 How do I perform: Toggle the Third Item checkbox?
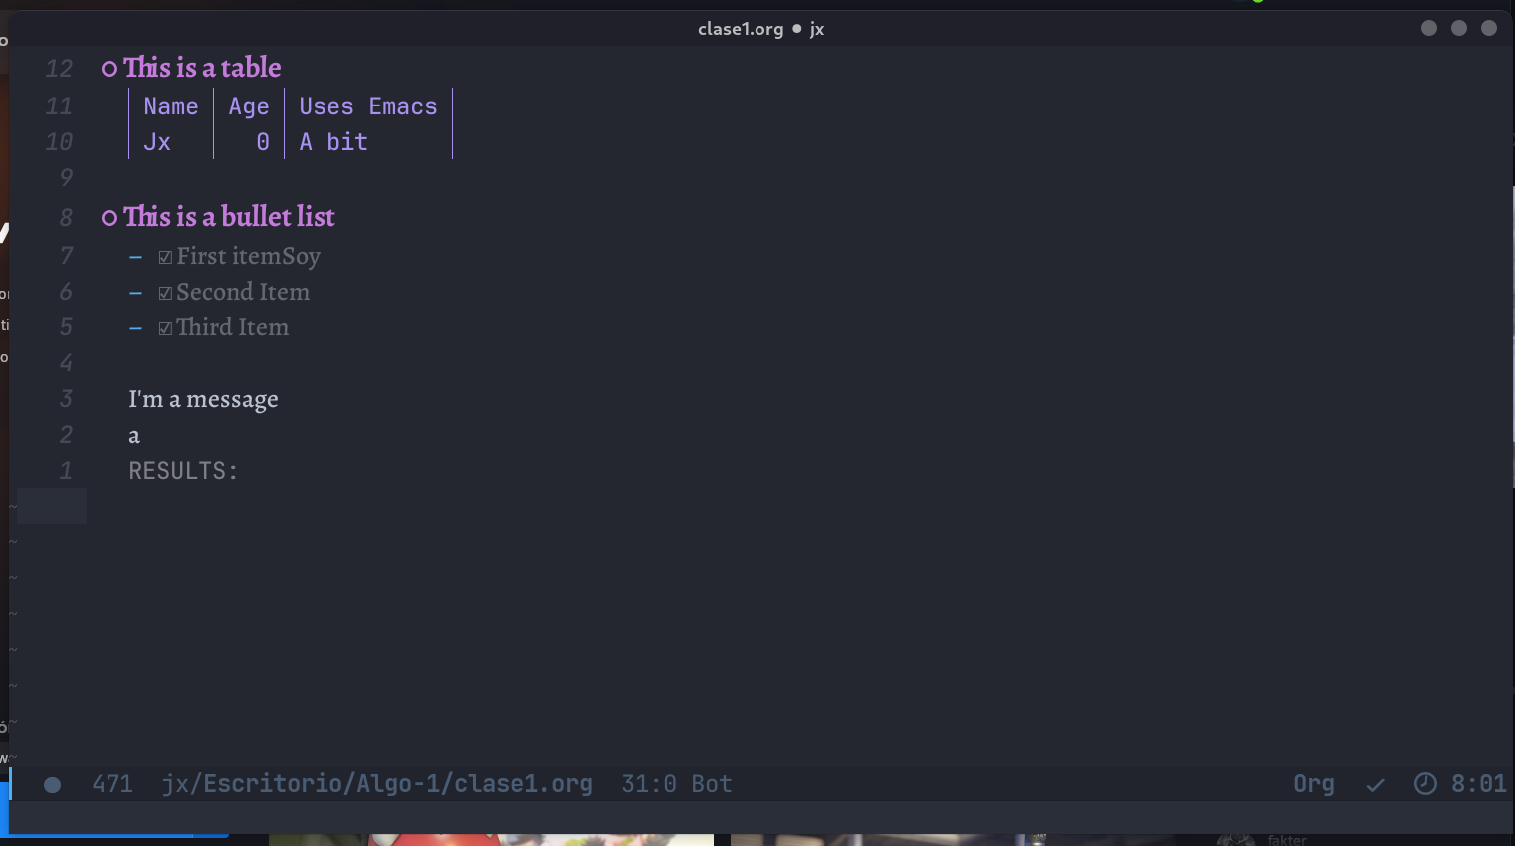click(x=165, y=327)
